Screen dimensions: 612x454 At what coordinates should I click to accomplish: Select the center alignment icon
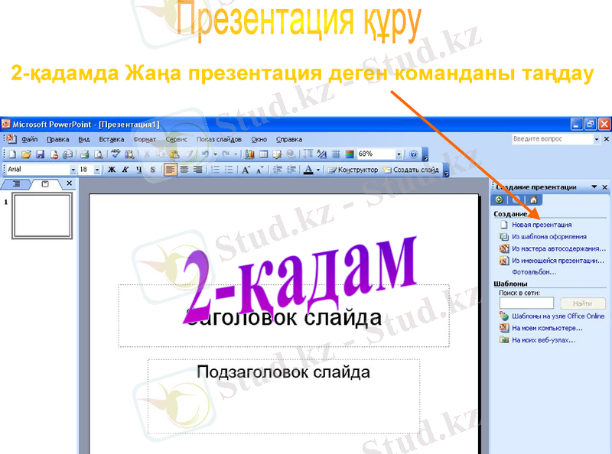coord(184,169)
